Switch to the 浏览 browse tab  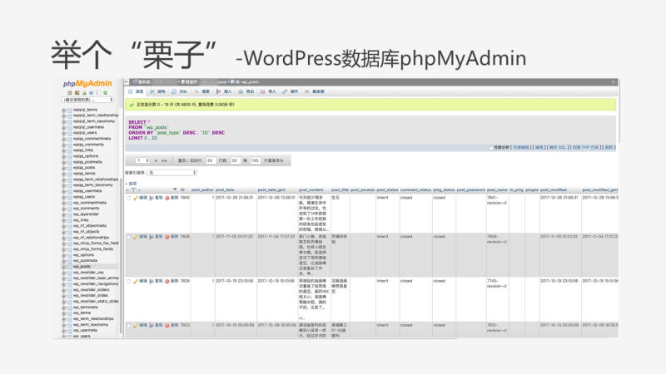pos(136,91)
